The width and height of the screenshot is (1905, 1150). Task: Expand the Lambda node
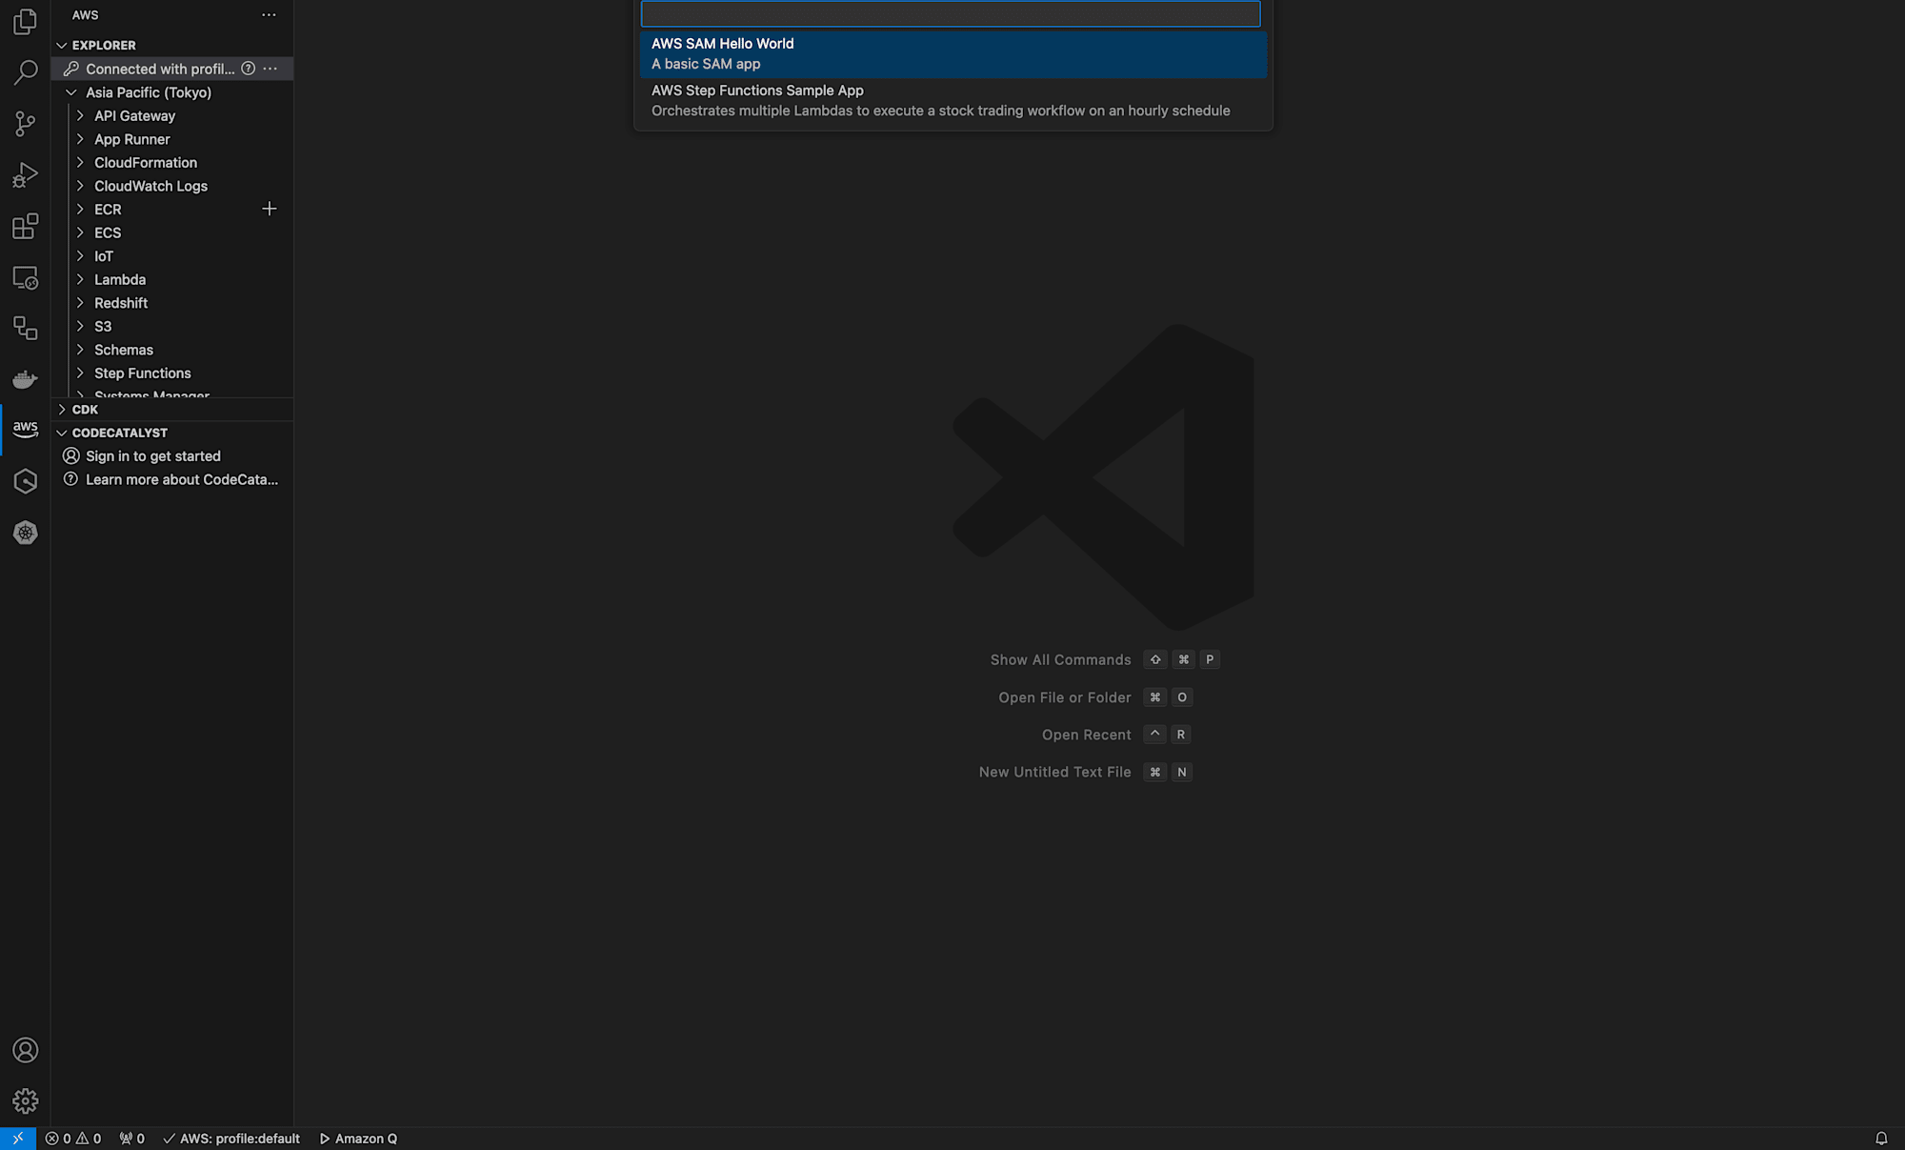(x=80, y=279)
